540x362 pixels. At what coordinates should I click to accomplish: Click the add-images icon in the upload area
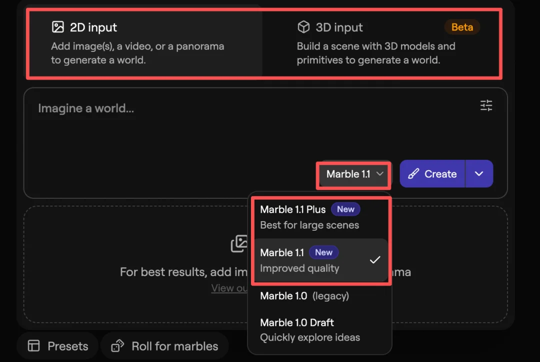[x=239, y=243]
